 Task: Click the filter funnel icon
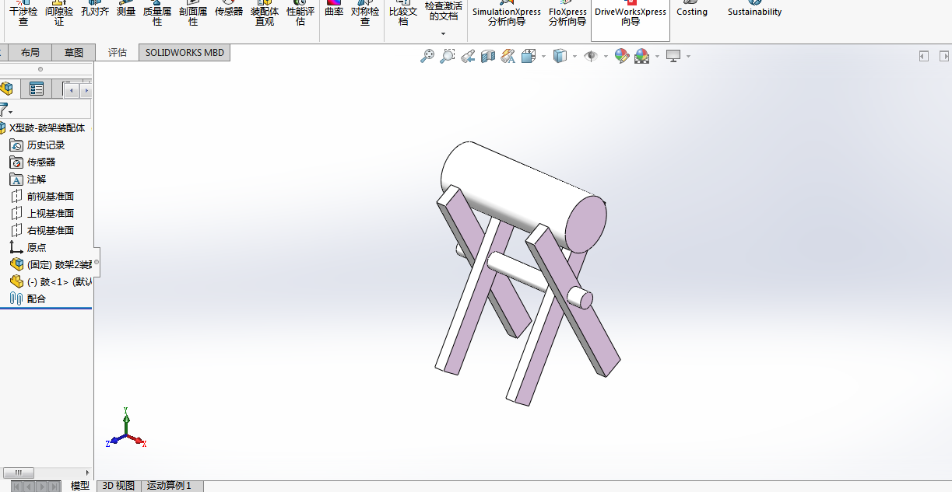pyautogui.click(x=4, y=110)
